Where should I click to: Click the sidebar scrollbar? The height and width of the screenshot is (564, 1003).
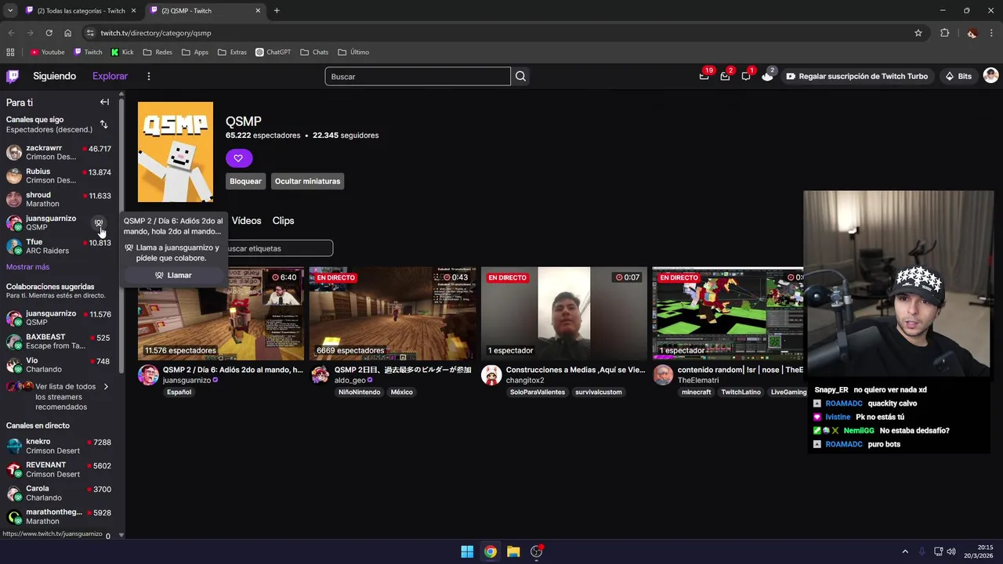[x=121, y=235]
